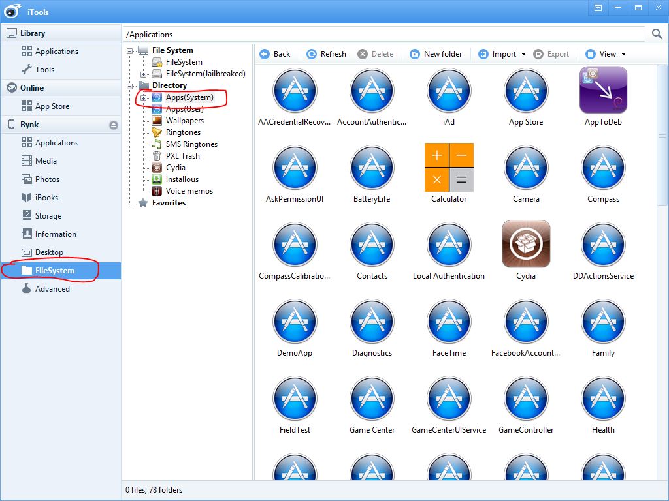Select the FileSystem sidebar item
The image size is (669, 501).
tap(61, 271)
